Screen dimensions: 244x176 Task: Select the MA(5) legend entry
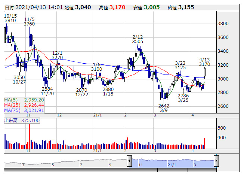[x=24, y=100]
